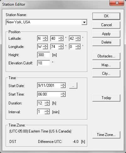126x153 pixels.
Task: Decrease latitude minutes with down arrow
Action: click(78, 40)
